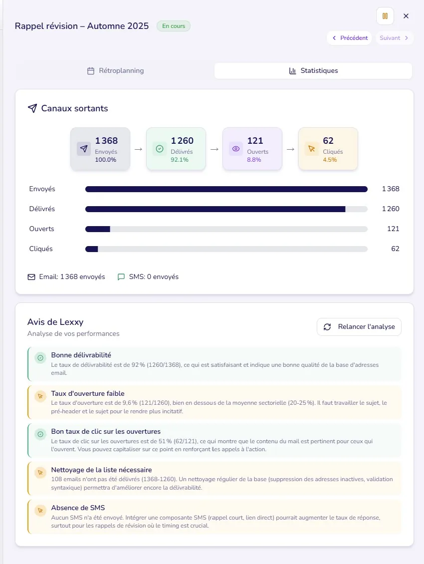424x564 pixels.
Task: Click the 92.1% value in Délivrés card
Action: tap(180, 160)
